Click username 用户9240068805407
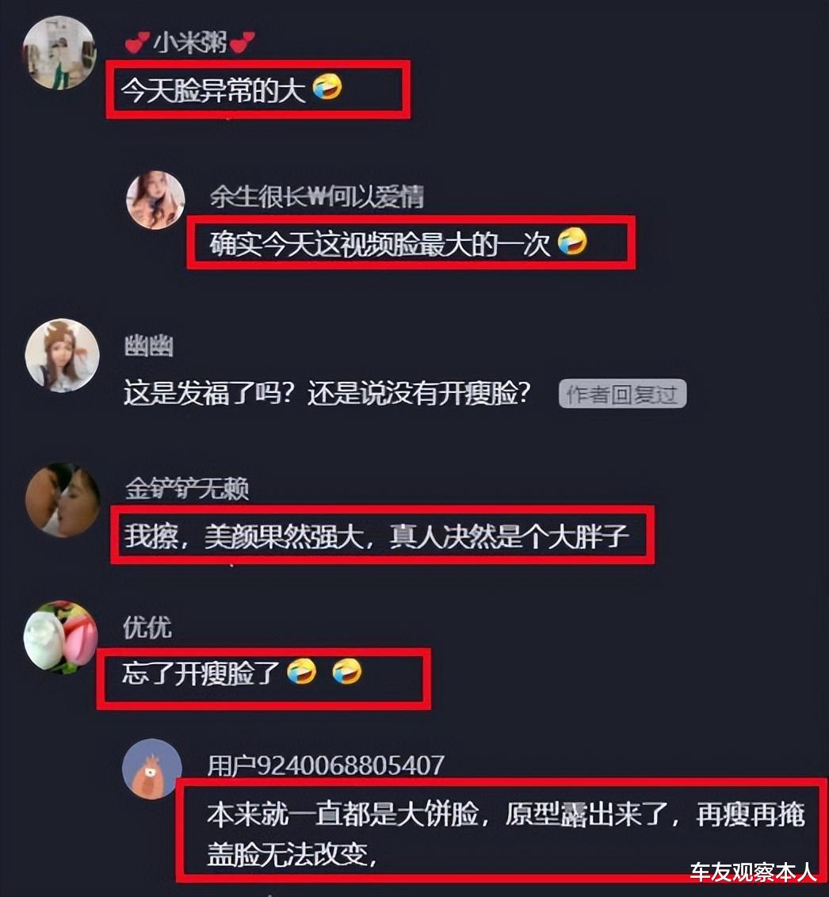The width and height of the screenshot is (829, 897). [x=326, y=765]
